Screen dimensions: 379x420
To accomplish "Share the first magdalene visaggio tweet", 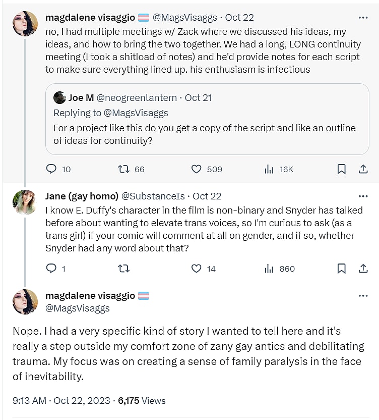I will 362,169.
